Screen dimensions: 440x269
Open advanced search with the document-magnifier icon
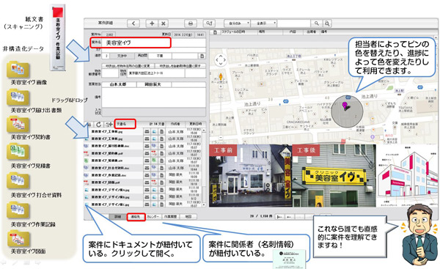(327, 23)
